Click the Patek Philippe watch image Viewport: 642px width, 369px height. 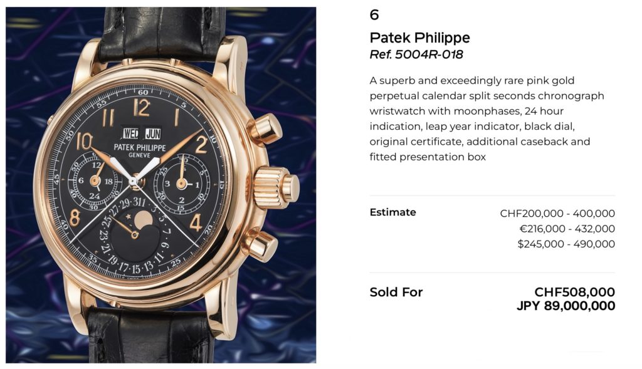(161, 185)
